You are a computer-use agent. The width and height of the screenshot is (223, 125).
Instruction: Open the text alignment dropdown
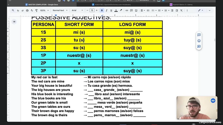[143, 10]
